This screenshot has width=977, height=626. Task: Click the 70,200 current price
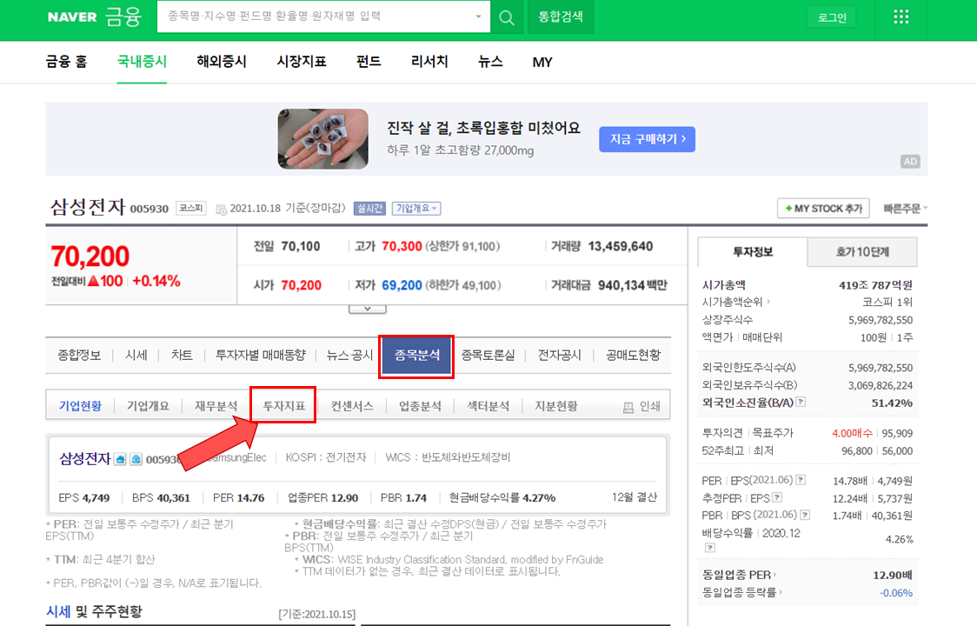click(x=90, y=256)
